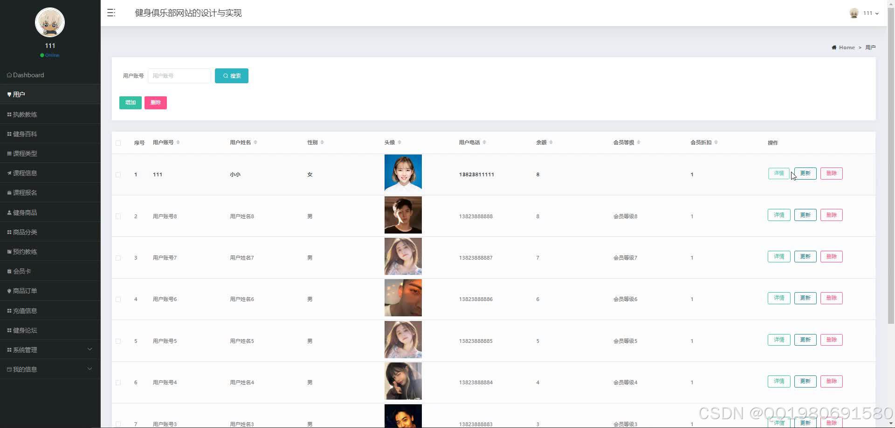The width and height of the screenshot is (895, 428).
Task: Open 健身商品 in the sidebar
Action: point(50,213)
